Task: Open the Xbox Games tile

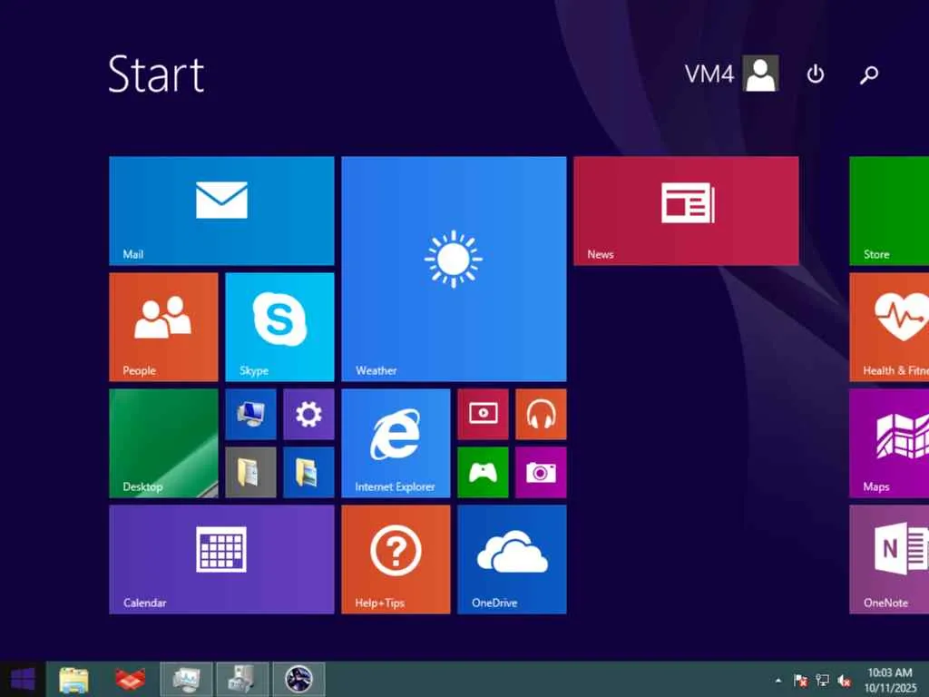Action: click(483, 472)
